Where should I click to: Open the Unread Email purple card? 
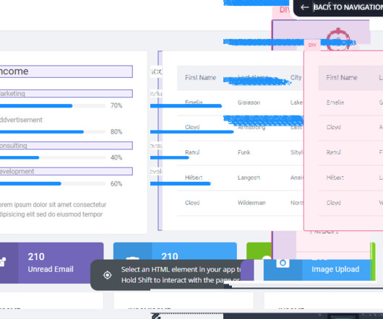pyautogui.click(x=51, y=263)
